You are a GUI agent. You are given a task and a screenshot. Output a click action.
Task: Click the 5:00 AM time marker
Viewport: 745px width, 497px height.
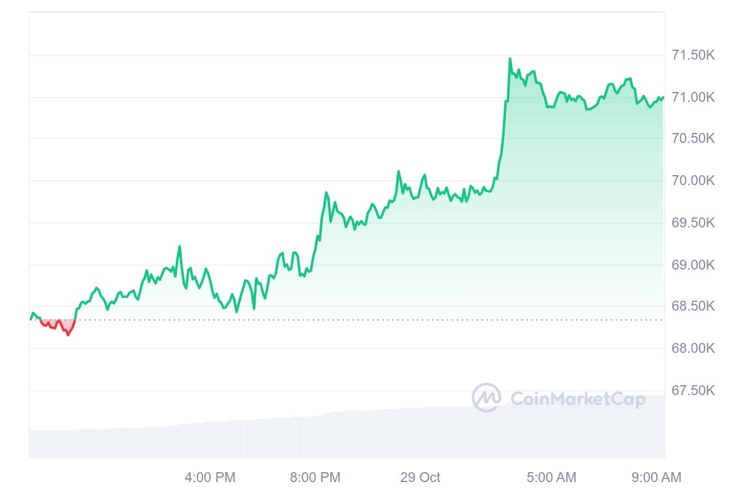(x=551, y=477)
